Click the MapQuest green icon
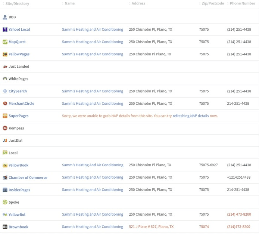 coord(5,42)
